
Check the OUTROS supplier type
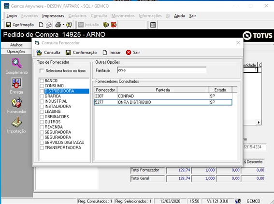pos(42,122)
